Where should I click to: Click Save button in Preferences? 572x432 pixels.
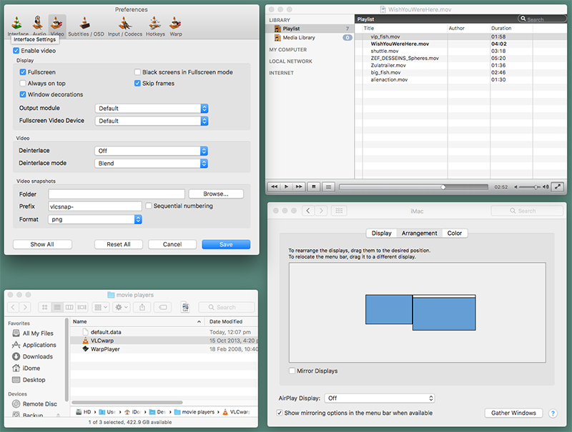click(x=226, y=244)
